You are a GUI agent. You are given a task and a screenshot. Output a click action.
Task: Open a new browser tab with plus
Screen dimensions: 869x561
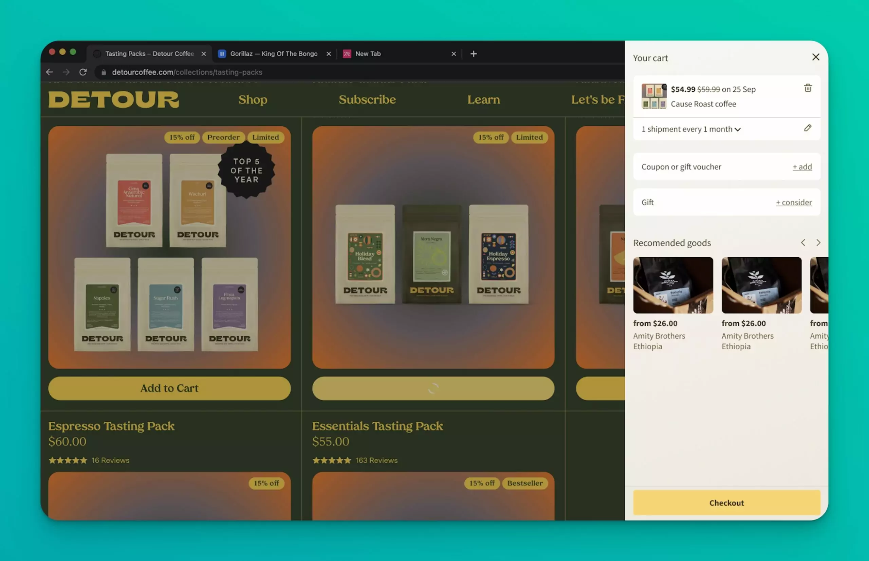tap(474, 54)
